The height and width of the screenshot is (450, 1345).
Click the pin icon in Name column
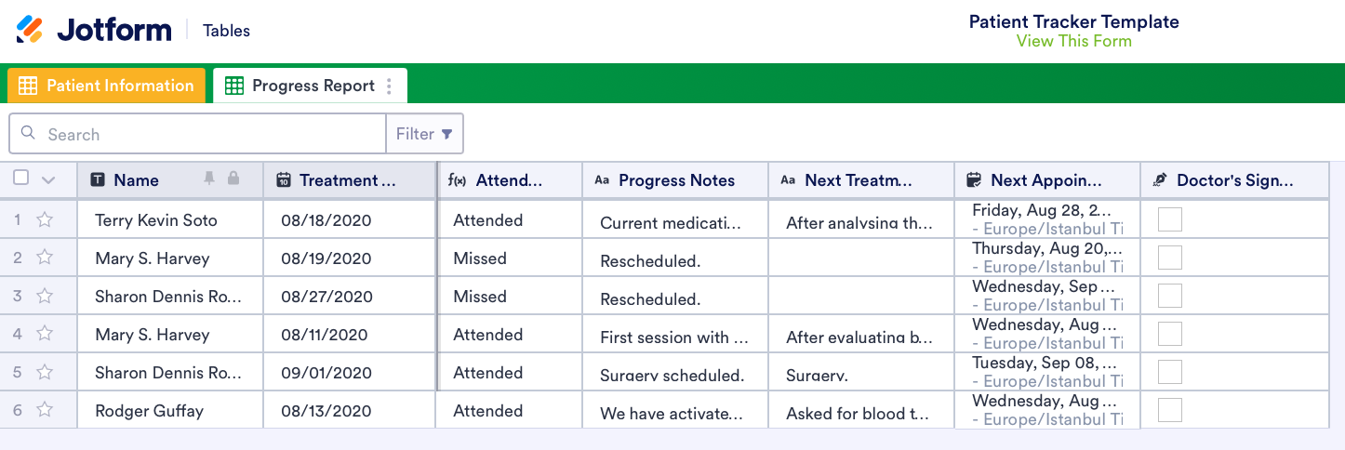coord(209,179)
